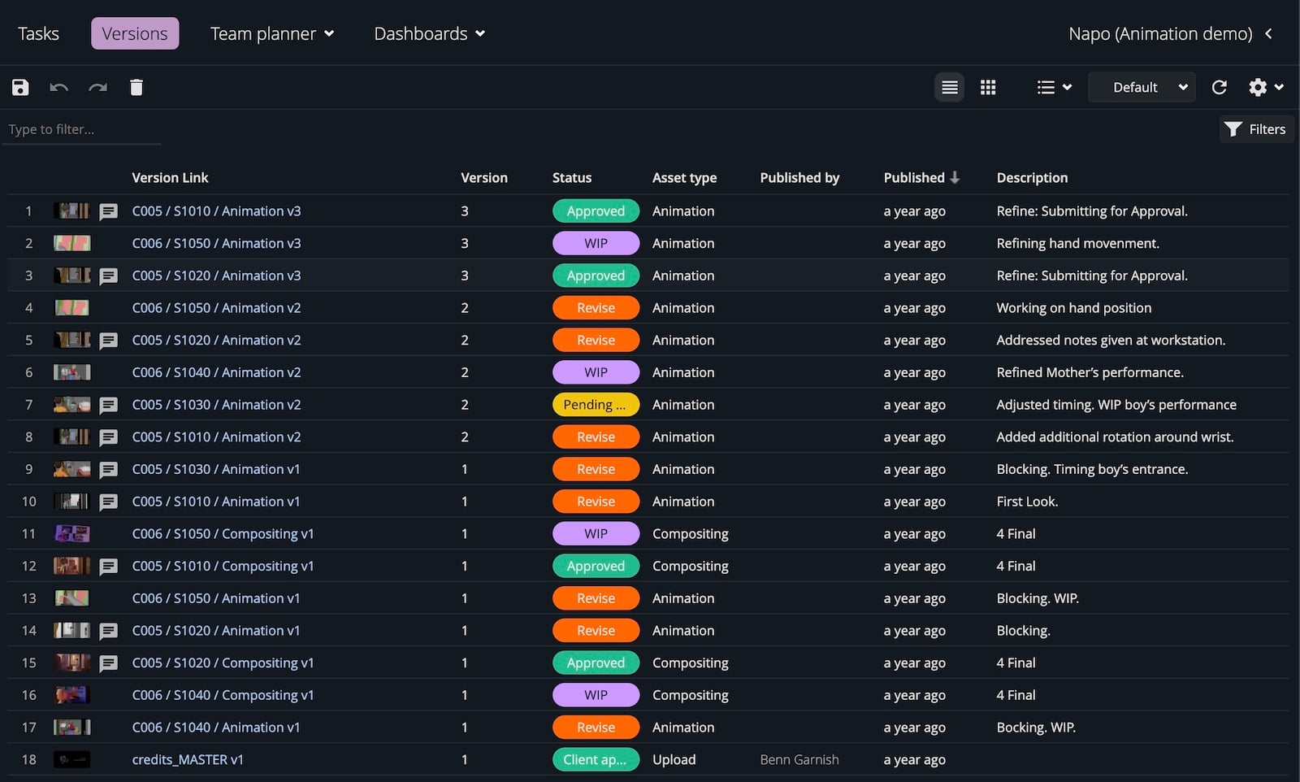The width and height of the screenshot is (1300, 782).
Task: Click the Type to filter field
Action: (x=81, y=128)
